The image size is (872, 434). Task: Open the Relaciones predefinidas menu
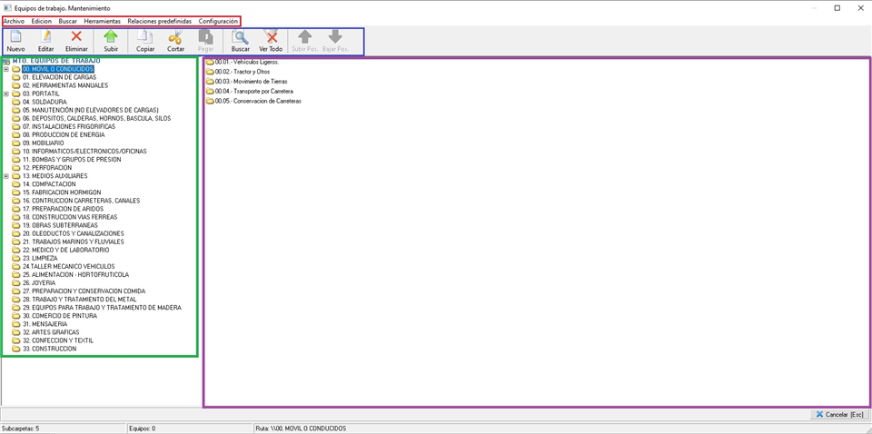[159, 21]
